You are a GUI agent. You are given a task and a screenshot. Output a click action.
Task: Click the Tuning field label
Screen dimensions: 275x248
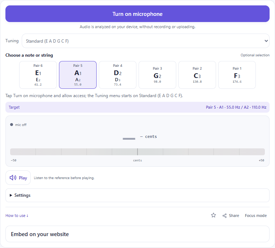12,41
